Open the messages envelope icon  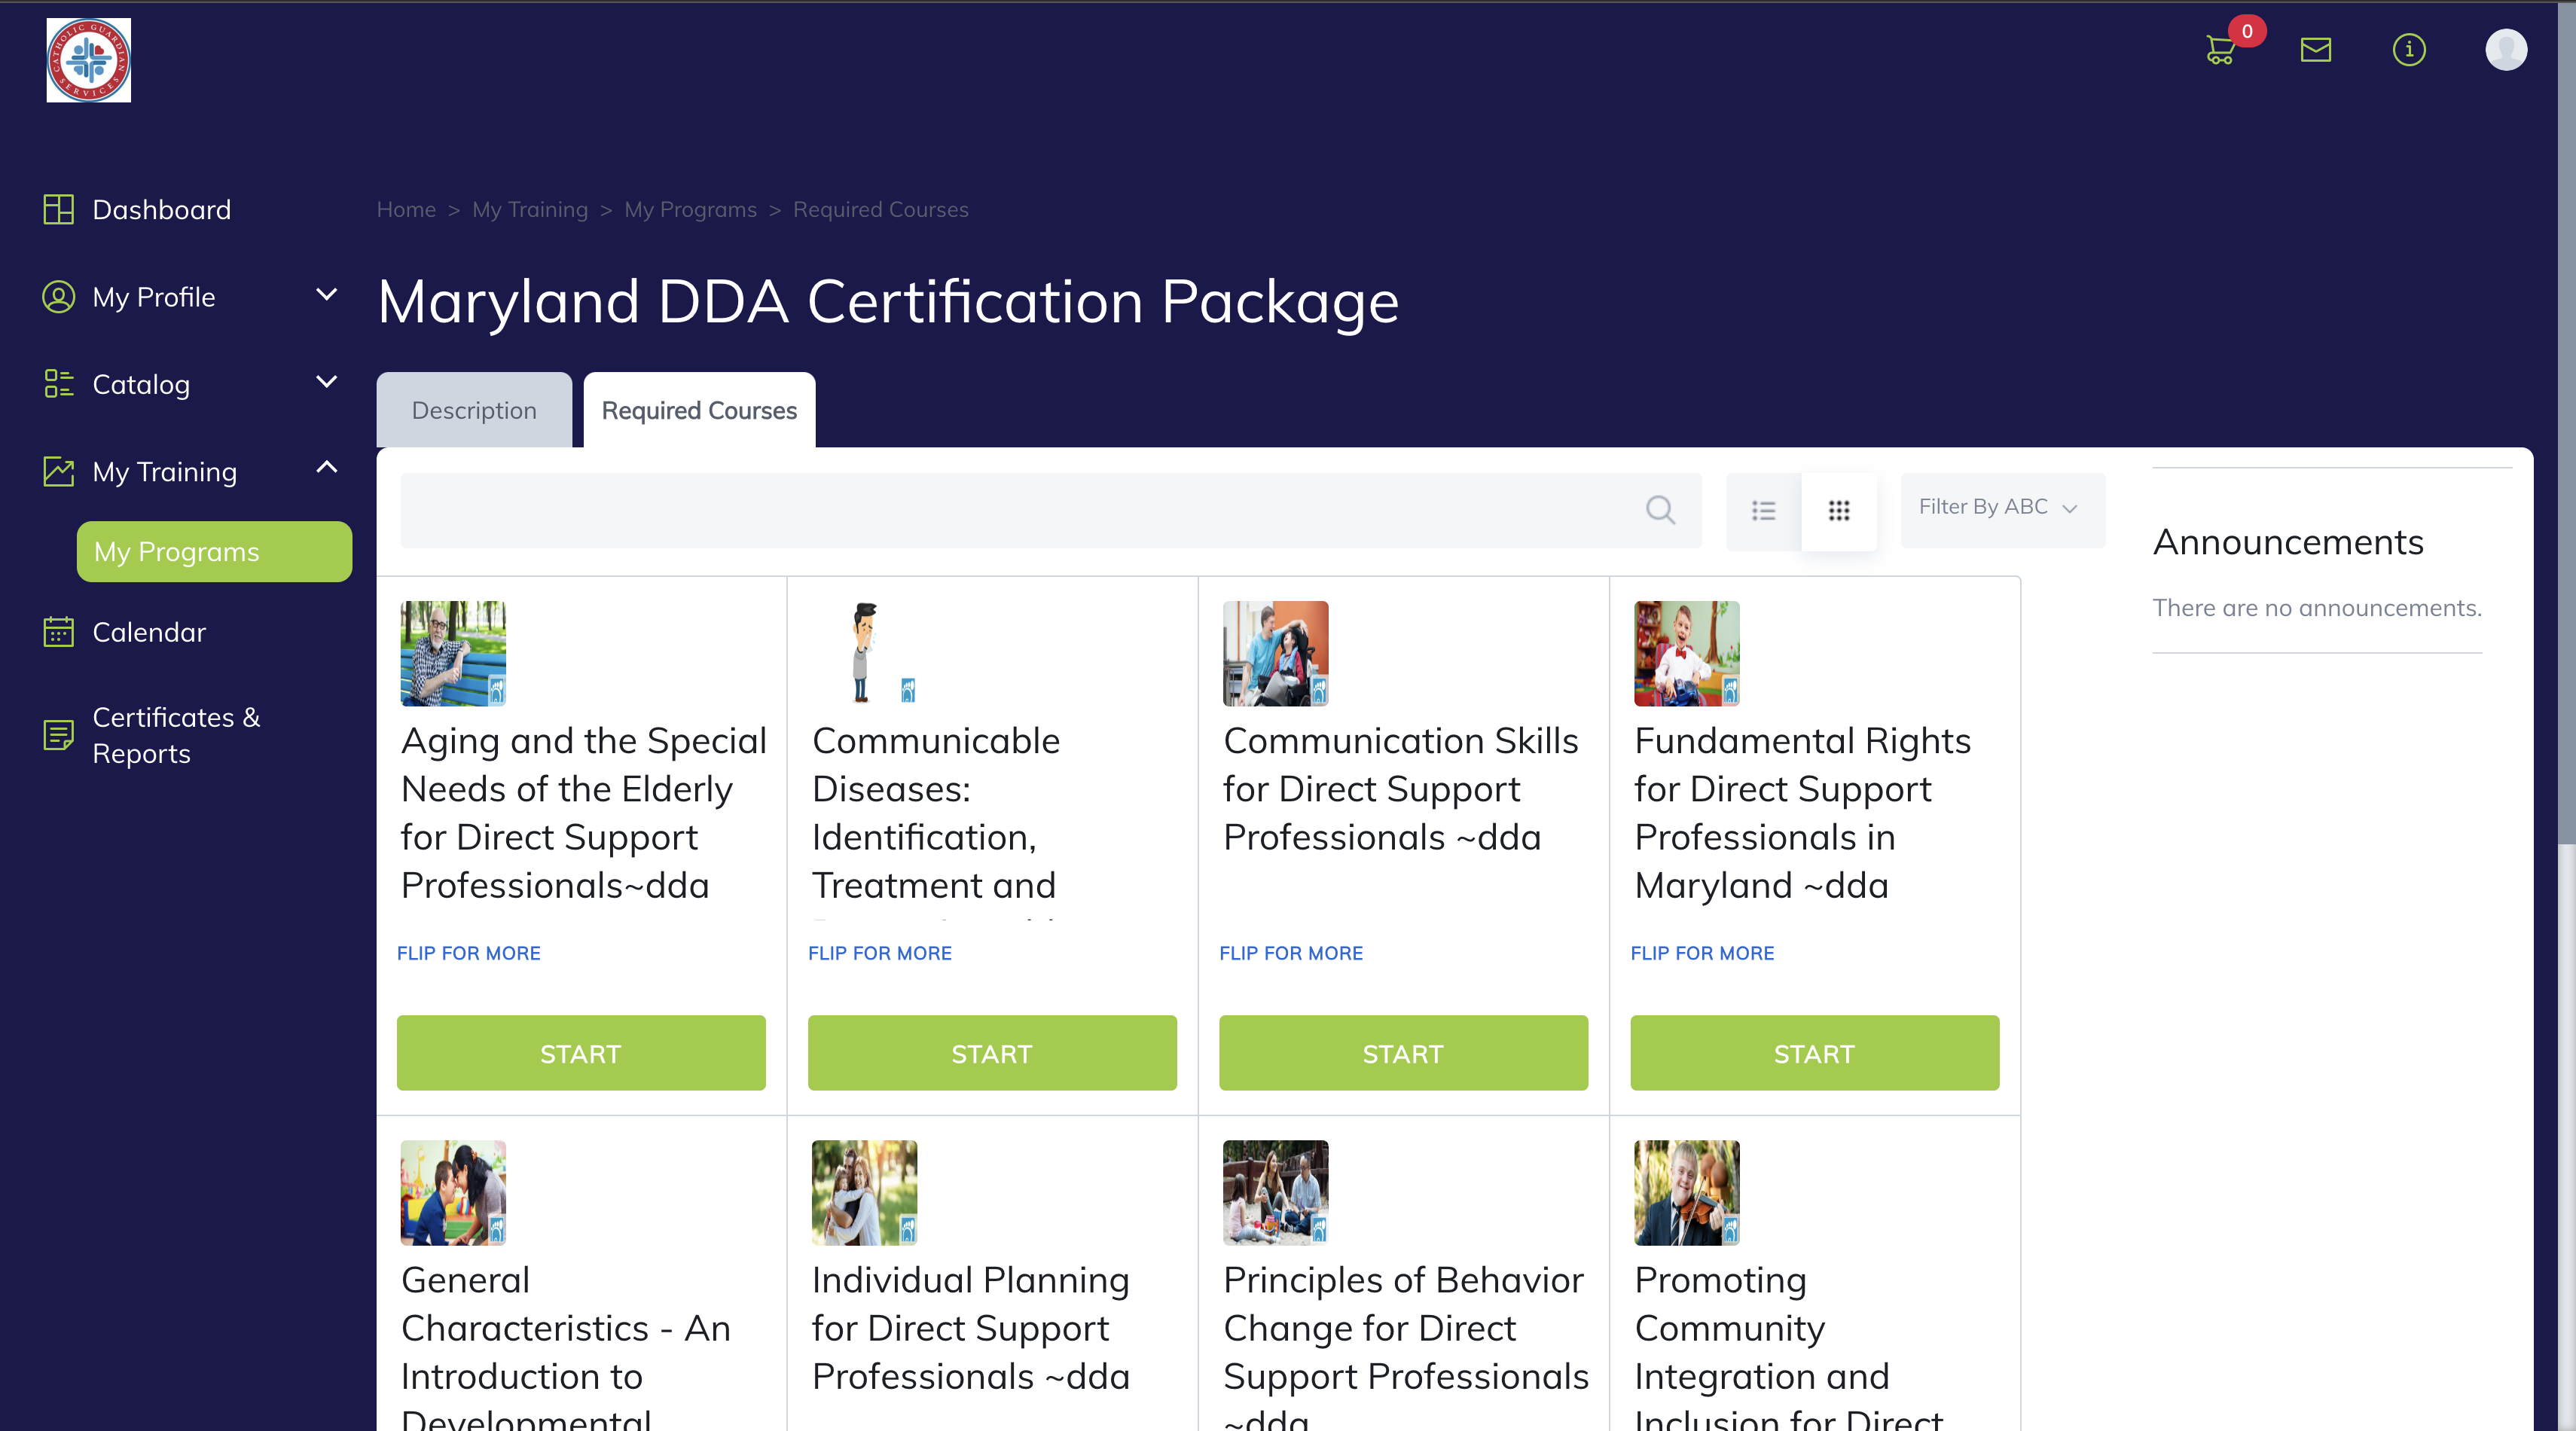(x=2315, y=50)
